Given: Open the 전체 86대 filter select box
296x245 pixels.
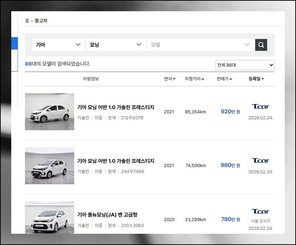Looking at the screenshot, I should coord(245,65).
